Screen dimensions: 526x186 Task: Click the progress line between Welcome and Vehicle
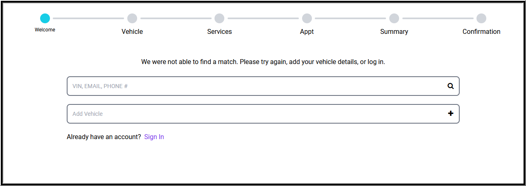point(88,18)
